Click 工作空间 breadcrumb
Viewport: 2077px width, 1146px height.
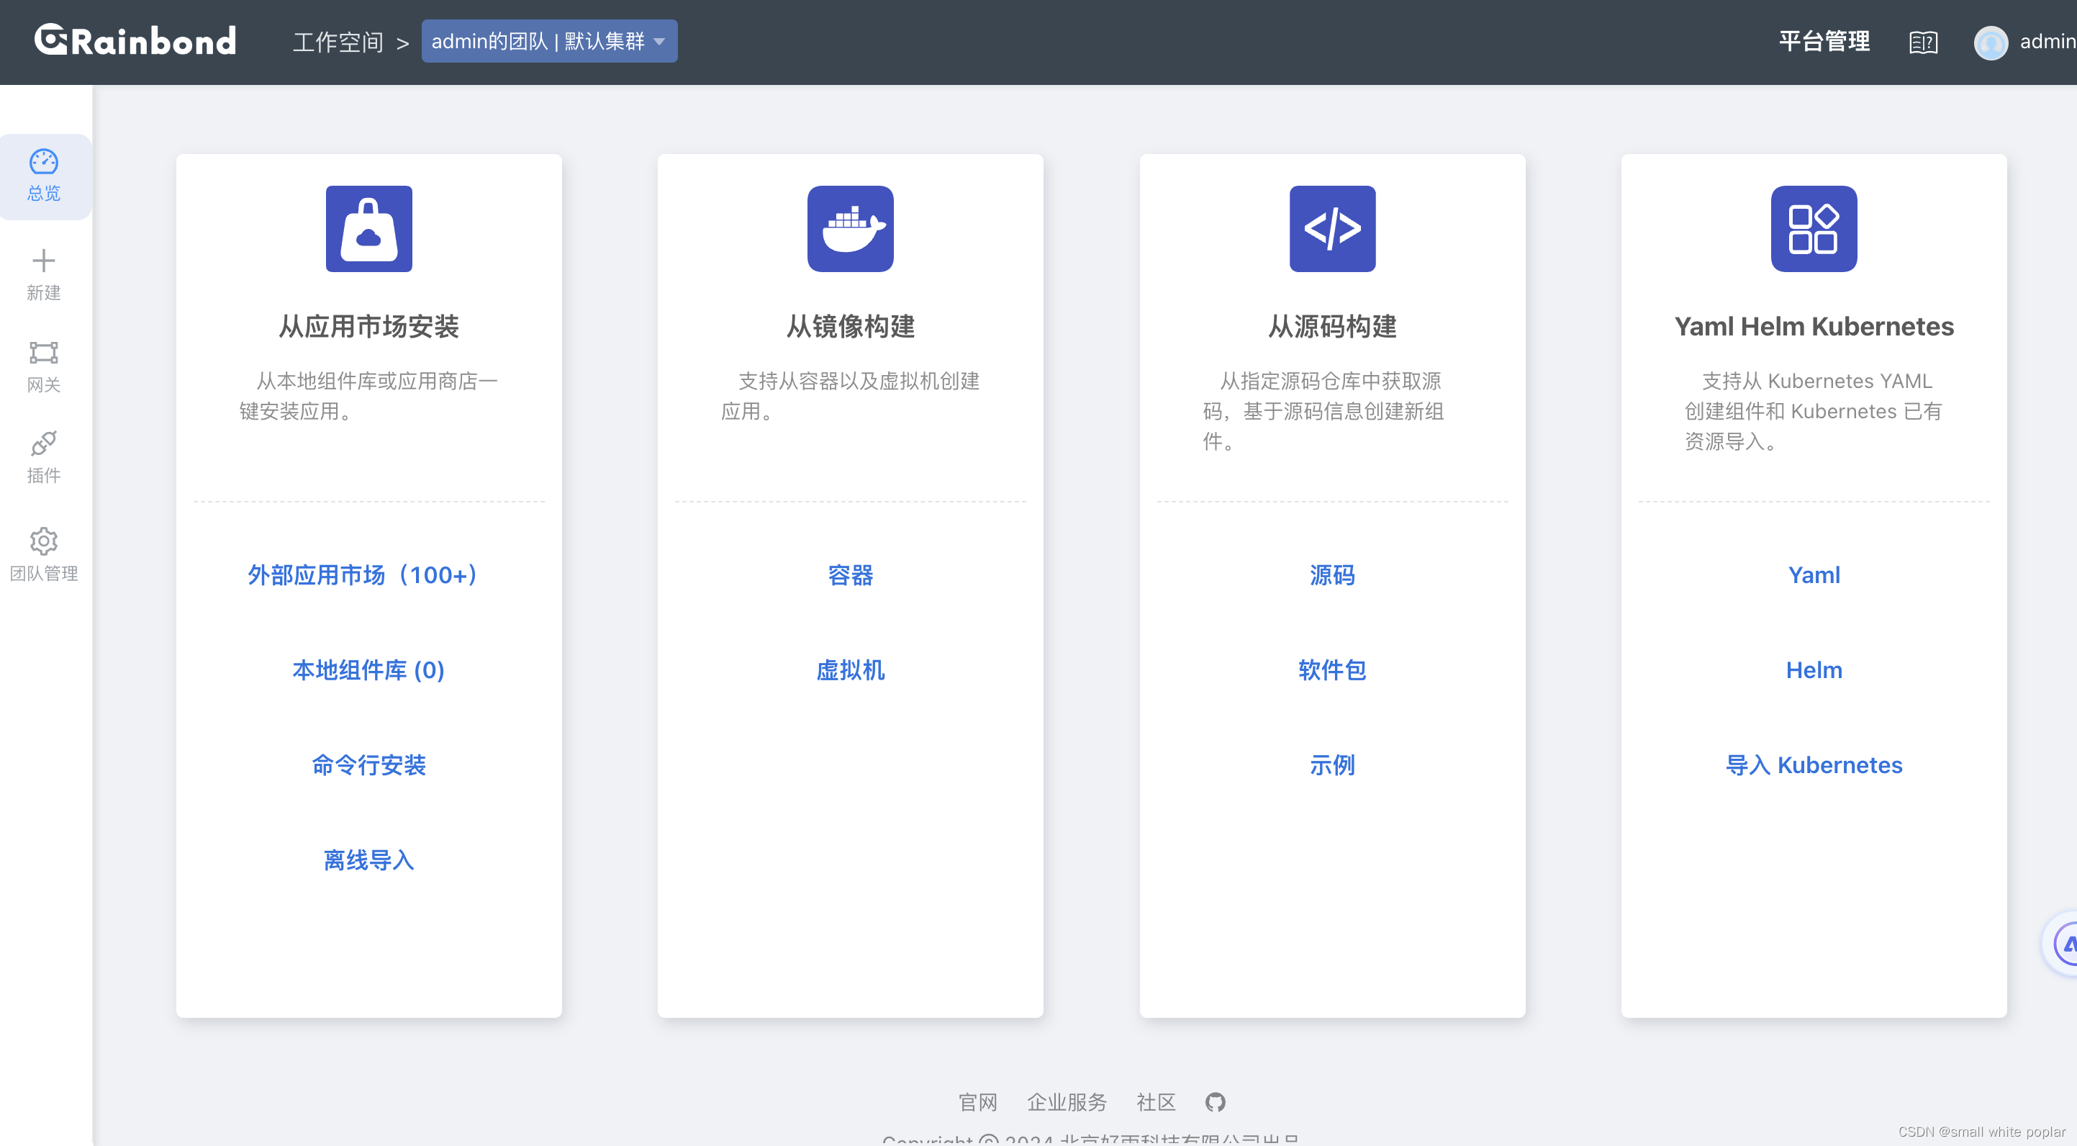click(x=338, y=42)
